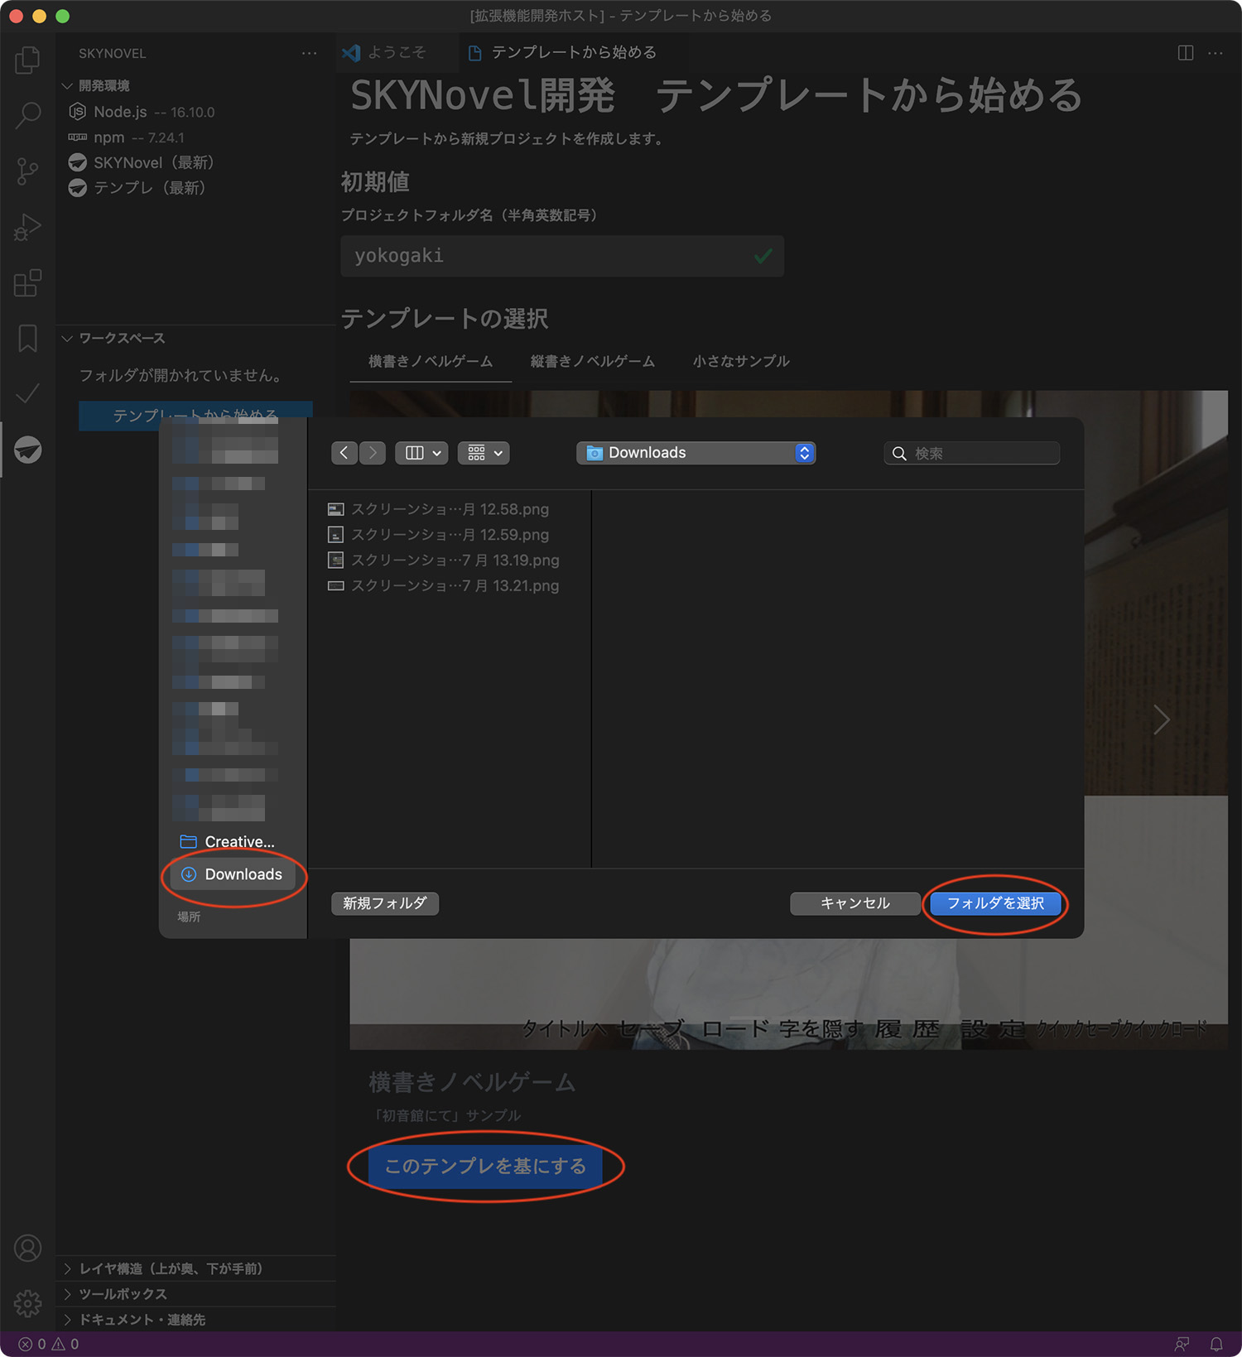Switch to the ようこそ tab
The height and width of the screenshot is (1357, 1242).
[x=396, y=53]
